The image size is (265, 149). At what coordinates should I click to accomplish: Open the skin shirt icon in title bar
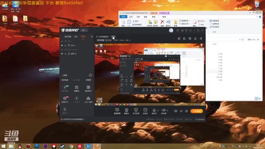pyautogui.click(x=186, y=30)
